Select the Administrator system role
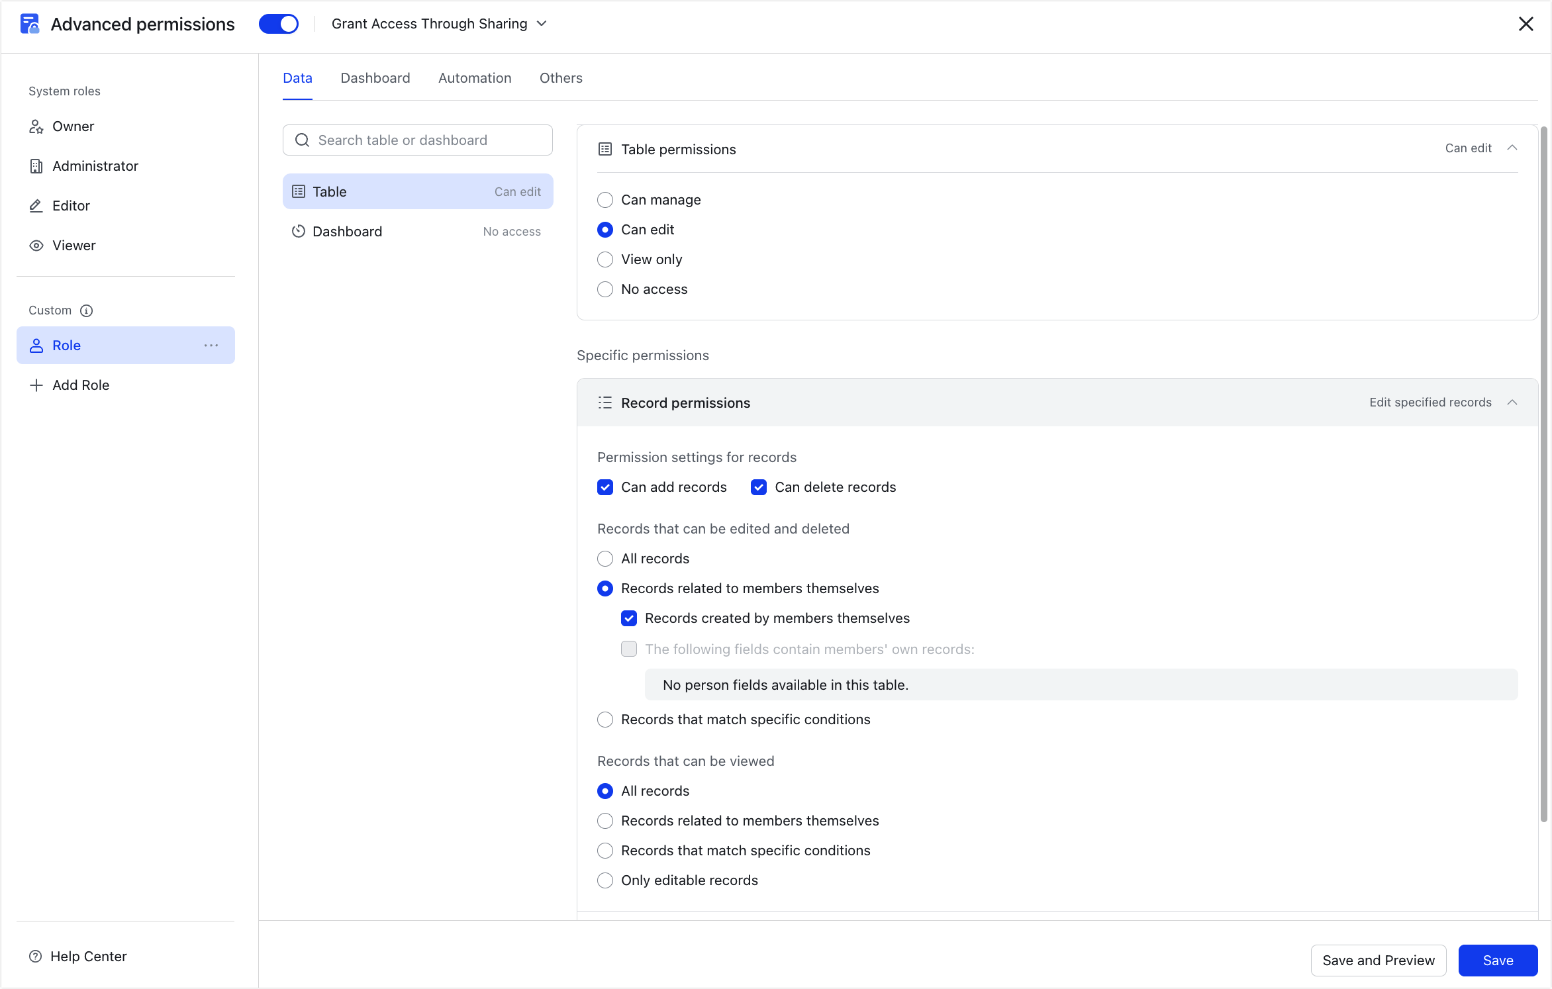Image resolution: width=1552 pixels, height=989 pixels. 126,166
